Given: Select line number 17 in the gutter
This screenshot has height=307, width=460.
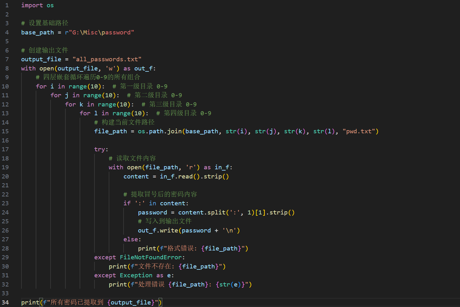Looking at the screenshot, I should pyautogui.click(x=5, y=149).
